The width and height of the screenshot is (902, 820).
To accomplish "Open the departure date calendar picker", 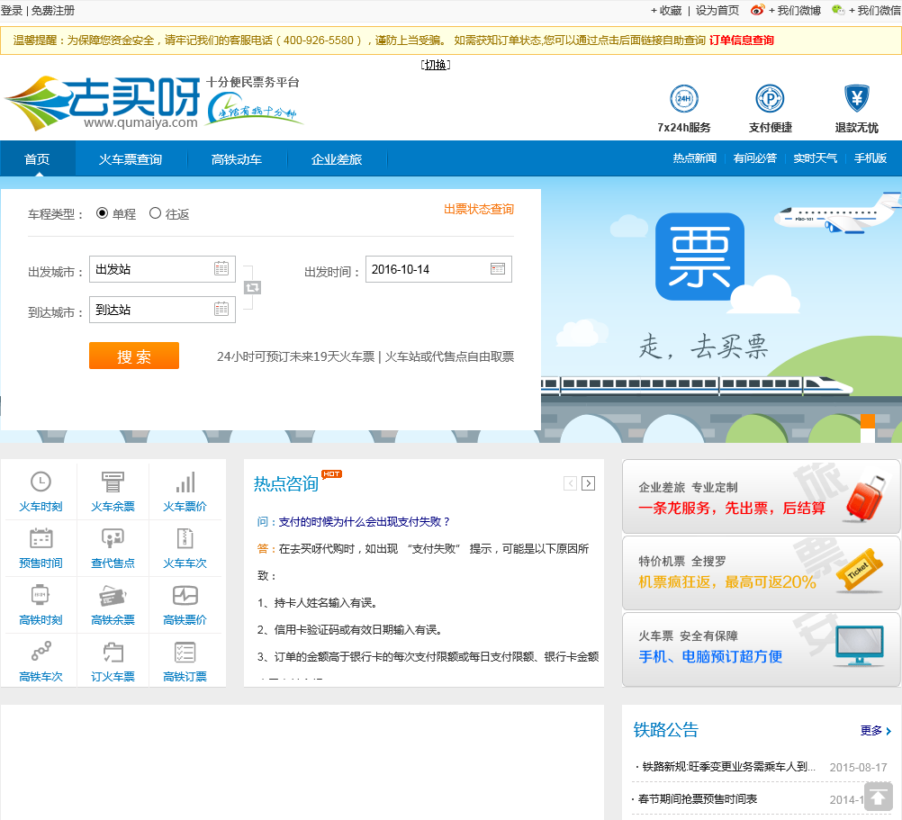I will (498, 269).
